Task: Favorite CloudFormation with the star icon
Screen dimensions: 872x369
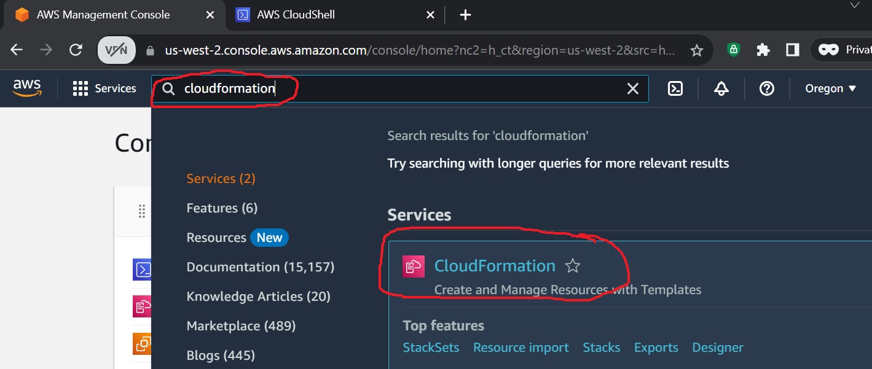Action: click(x=573, y=266)
